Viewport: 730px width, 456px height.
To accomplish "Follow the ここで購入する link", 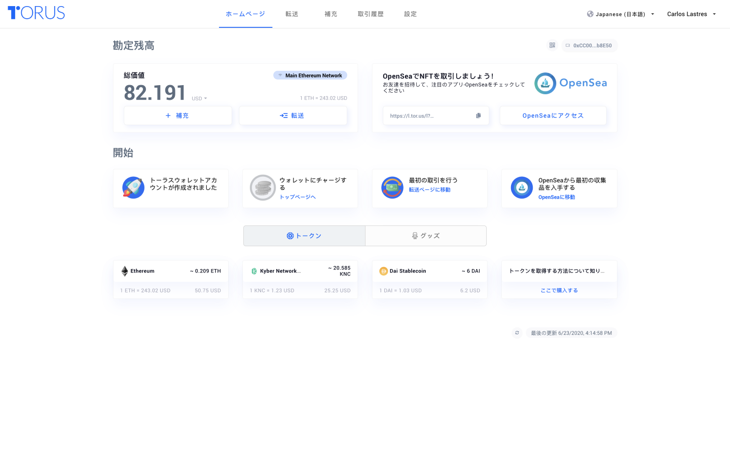I will (x=559, y=291).
